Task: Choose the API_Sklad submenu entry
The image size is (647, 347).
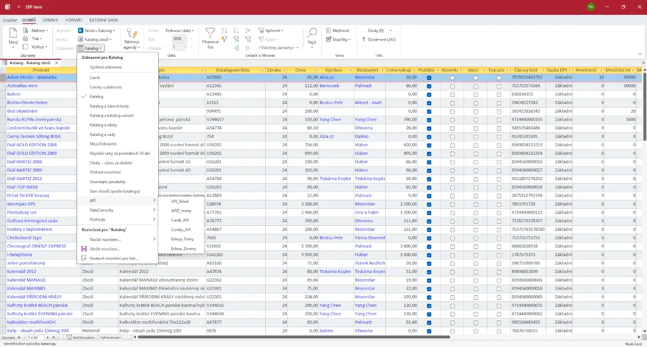Action: [x=179, y=201]
